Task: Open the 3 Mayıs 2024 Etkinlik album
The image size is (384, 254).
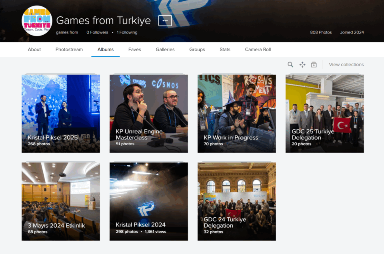Action: tap(61, 202)
